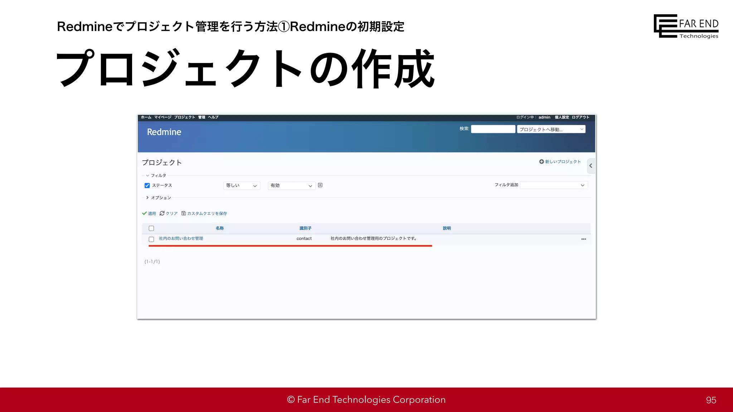Open the フィルタ追加 dropdown
This screenshot has width=733, height=412.
tap(554, 185)
